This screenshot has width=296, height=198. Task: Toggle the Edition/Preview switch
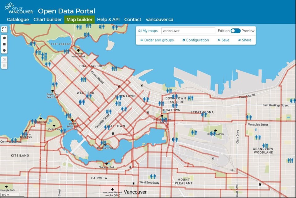pyautogui.click(x=235, y=31)
